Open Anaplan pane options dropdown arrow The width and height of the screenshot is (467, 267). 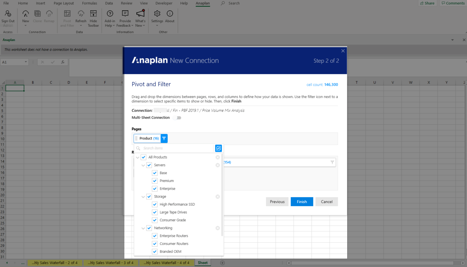pyautogui.click(x=452, y=40)
